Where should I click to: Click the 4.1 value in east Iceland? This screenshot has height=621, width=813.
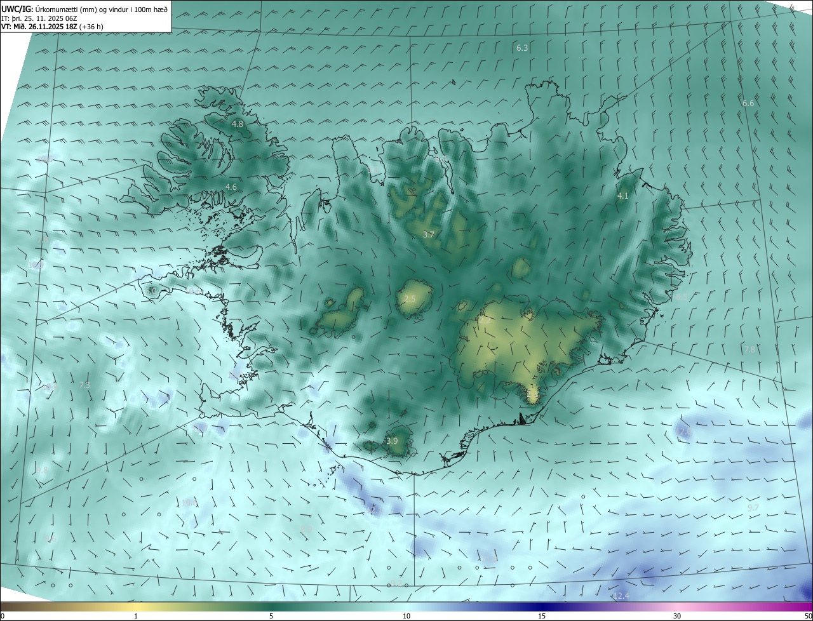622,196
